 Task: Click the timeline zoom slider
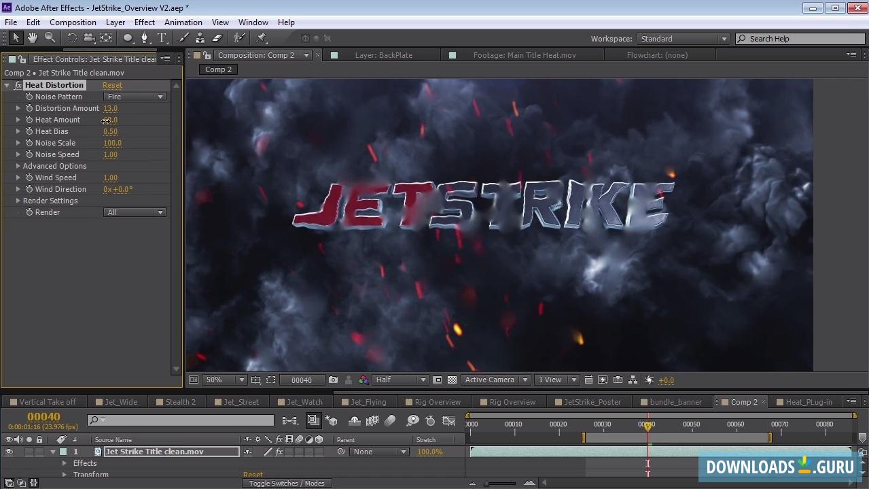pos(499,483)
